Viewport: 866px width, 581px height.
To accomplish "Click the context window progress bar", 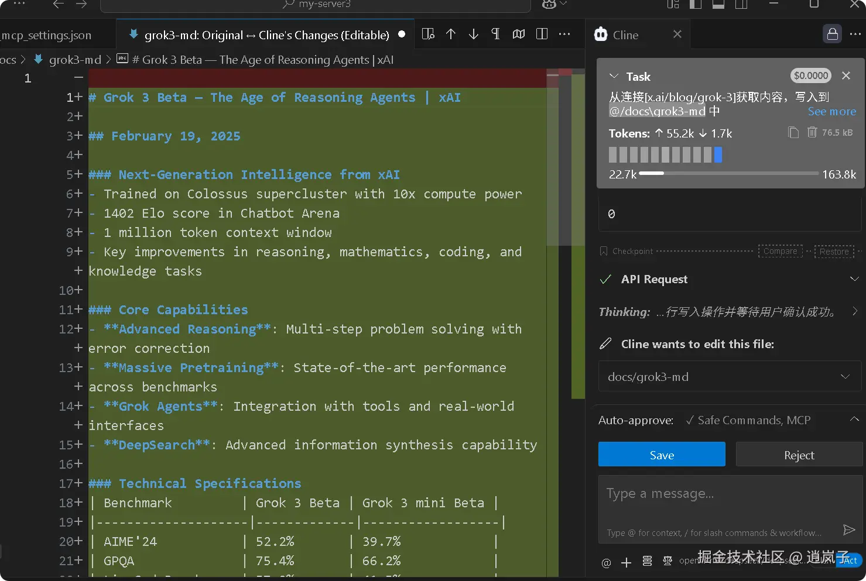I will [x=728, y=174].
